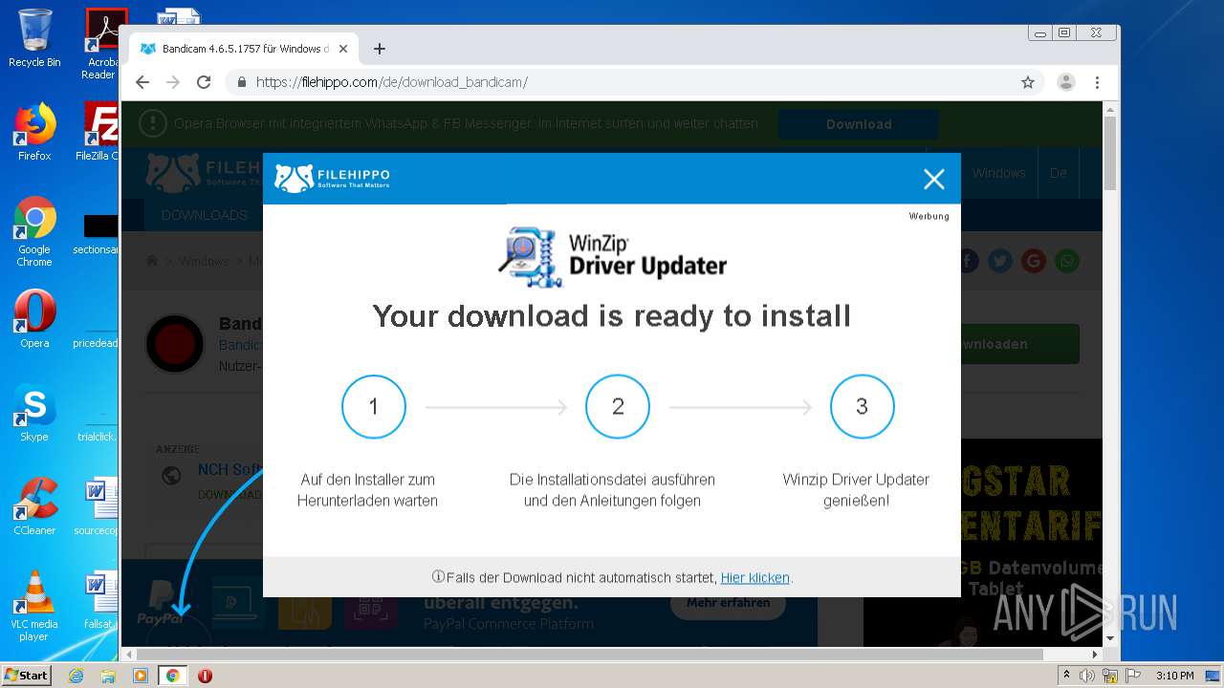Bookmark the page with the star icon
The height and width of the screenshot is (688, 1224).
(1028, 82)
